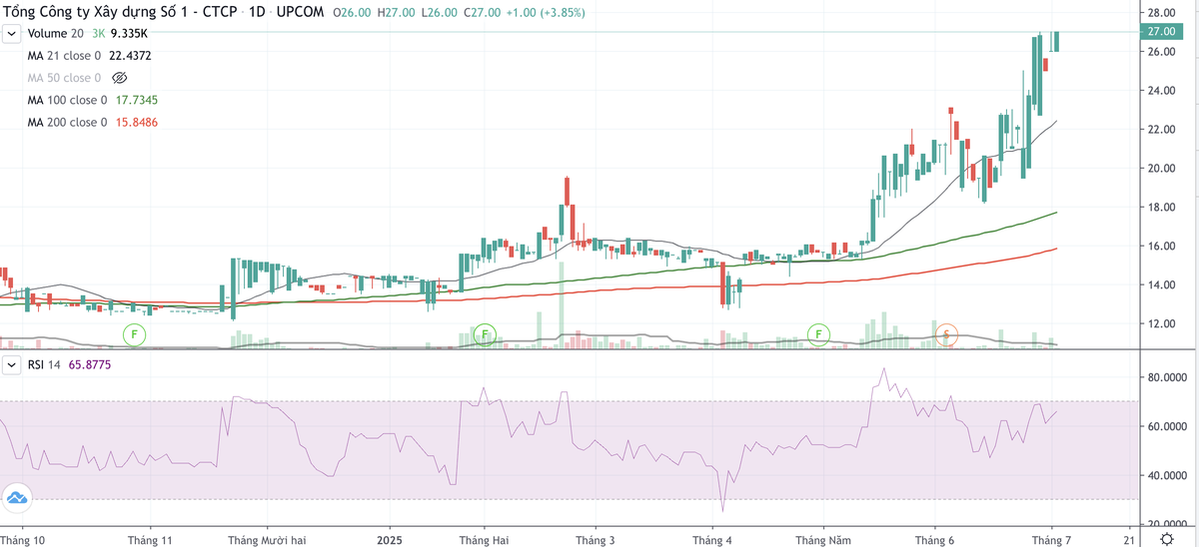
Task: Click the 27.00 current price label
Action: (x=1160, y=32)
